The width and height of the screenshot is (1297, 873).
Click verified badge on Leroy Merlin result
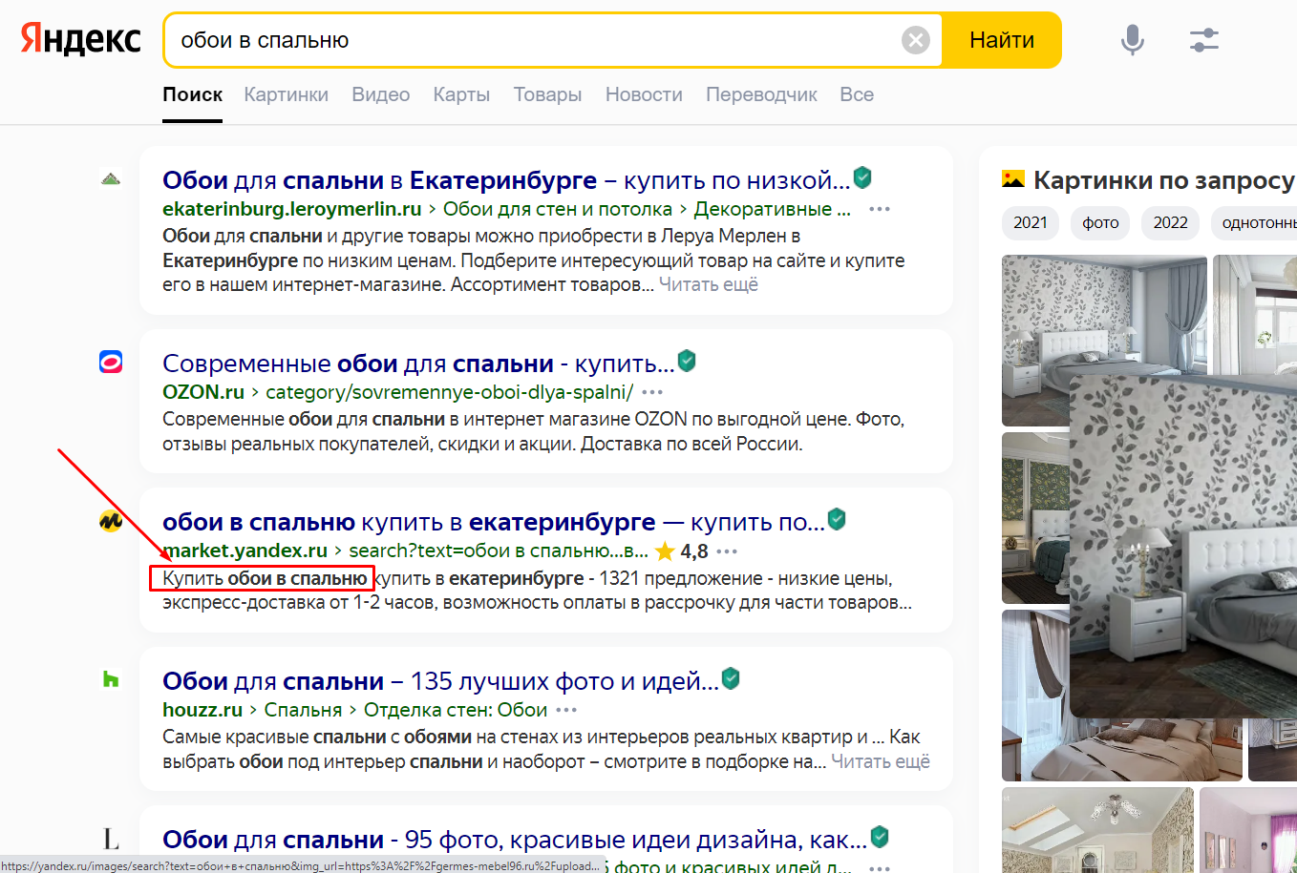862,177
